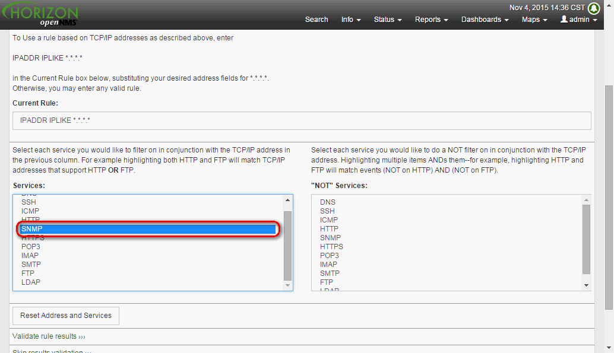614x353 pixels.
Task: Select ICMP in Services list
Action: click(30, 211)
